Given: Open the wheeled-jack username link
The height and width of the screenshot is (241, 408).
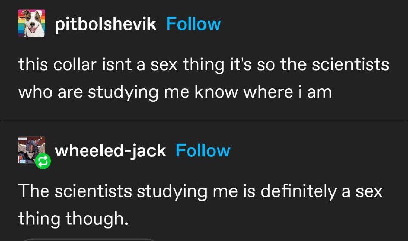Looking at the screenshot, I should (110, 151).
